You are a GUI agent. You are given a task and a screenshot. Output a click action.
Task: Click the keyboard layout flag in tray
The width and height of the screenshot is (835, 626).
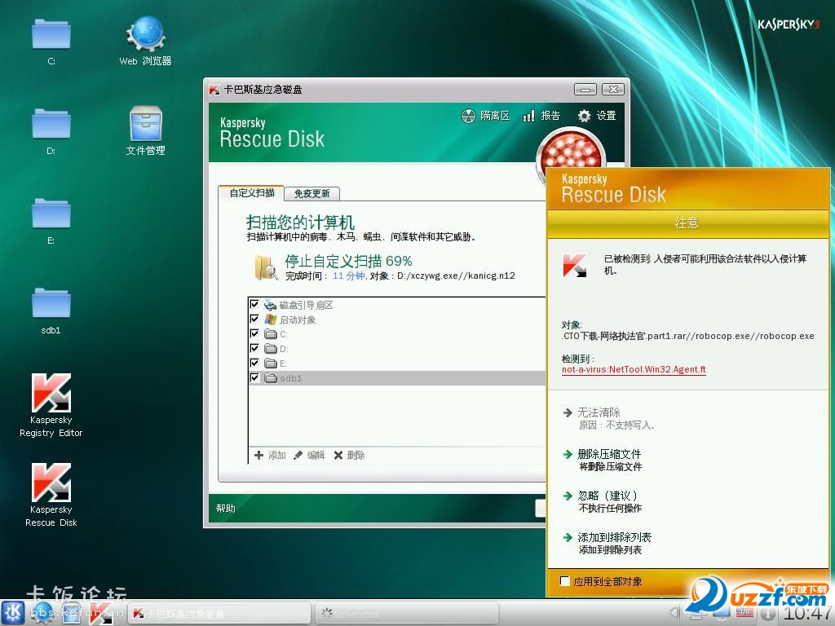coord(745,613)
